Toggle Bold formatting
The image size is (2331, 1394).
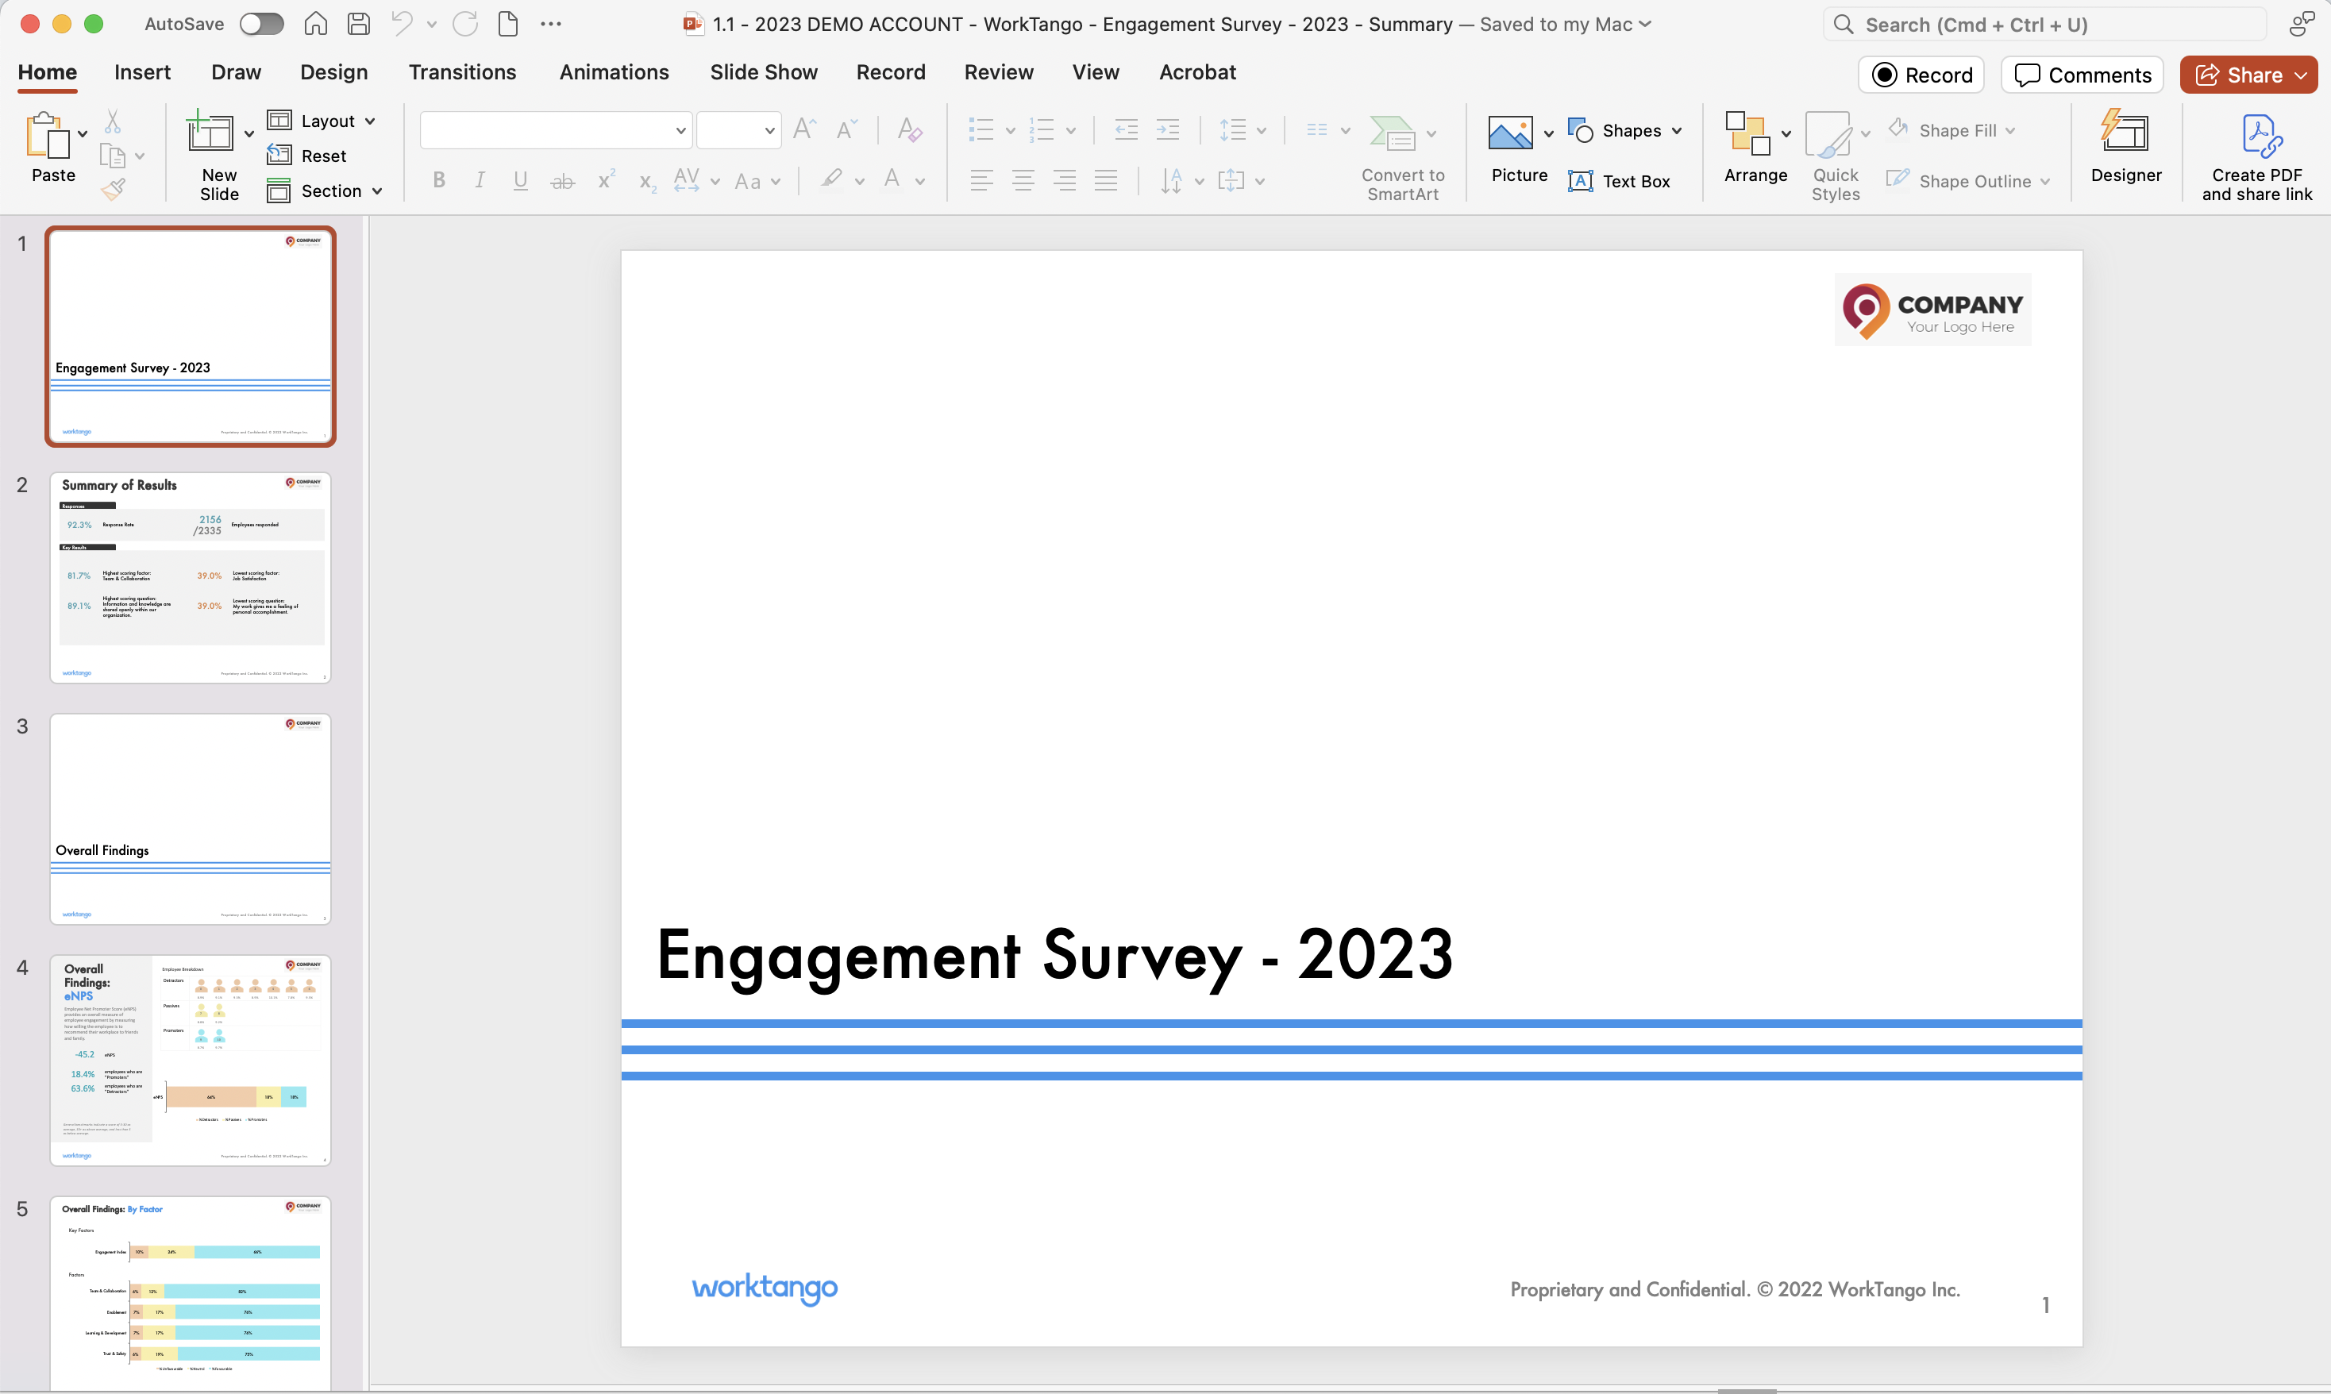[x=438, y=180]
